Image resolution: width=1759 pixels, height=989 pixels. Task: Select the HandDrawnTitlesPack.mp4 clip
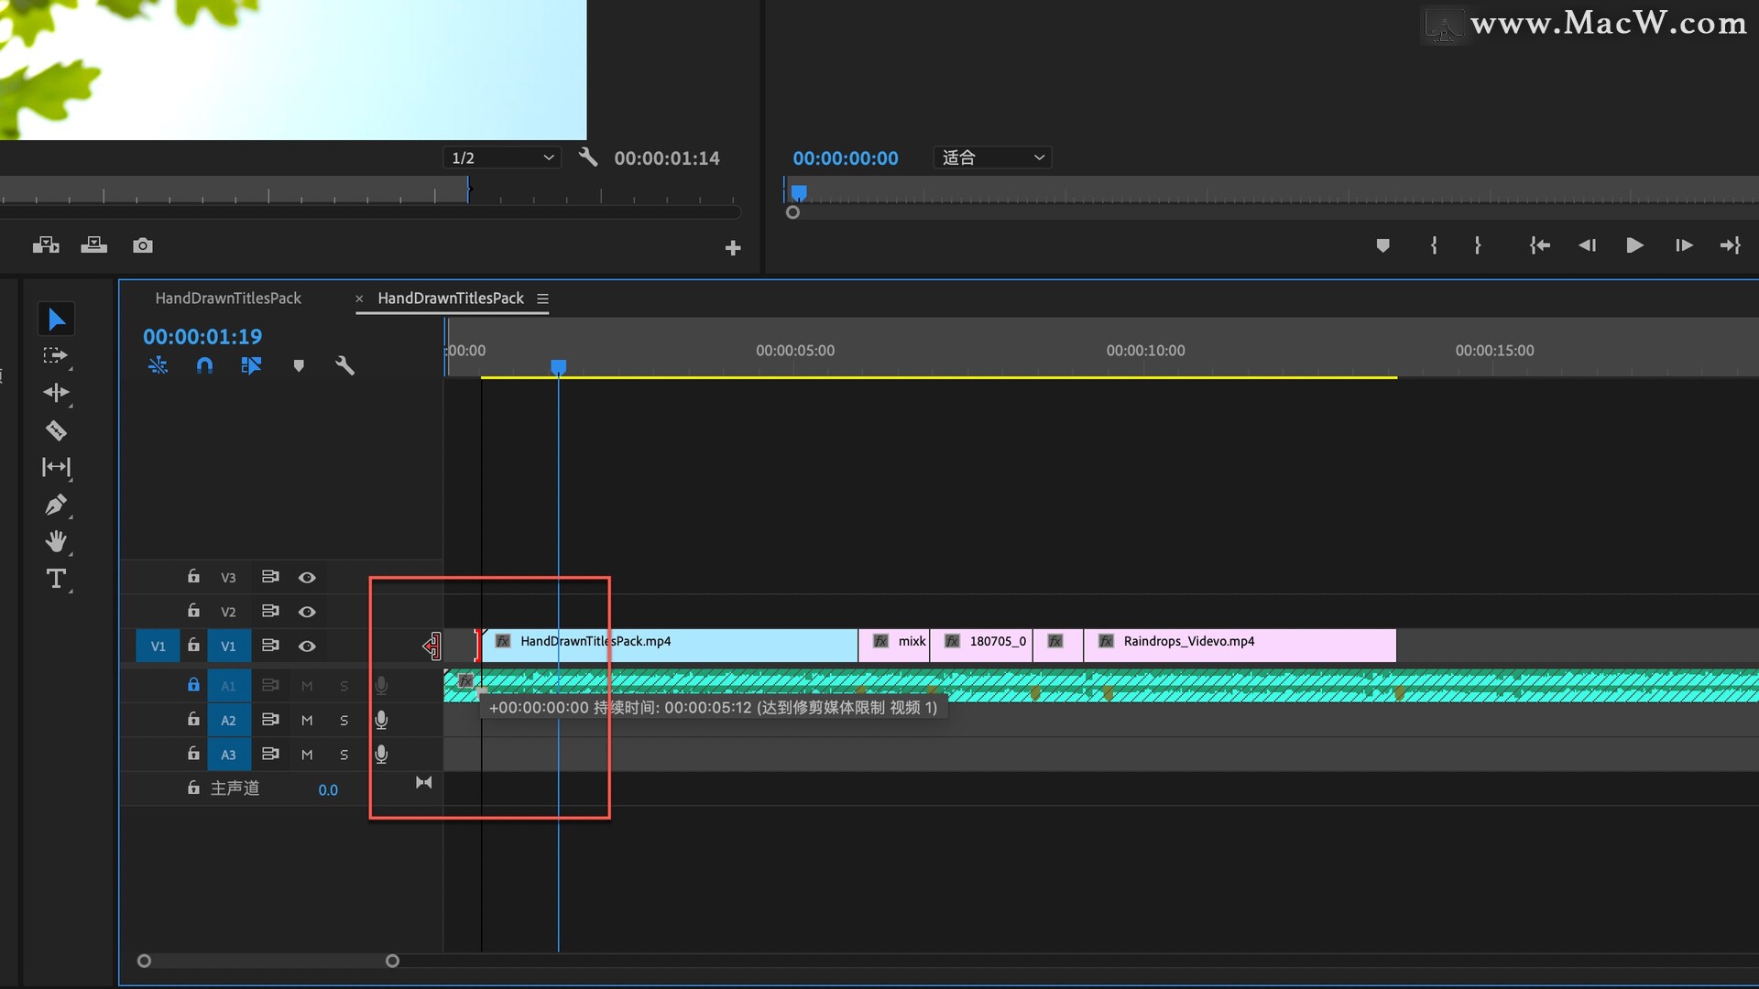(x=669, y=645)
